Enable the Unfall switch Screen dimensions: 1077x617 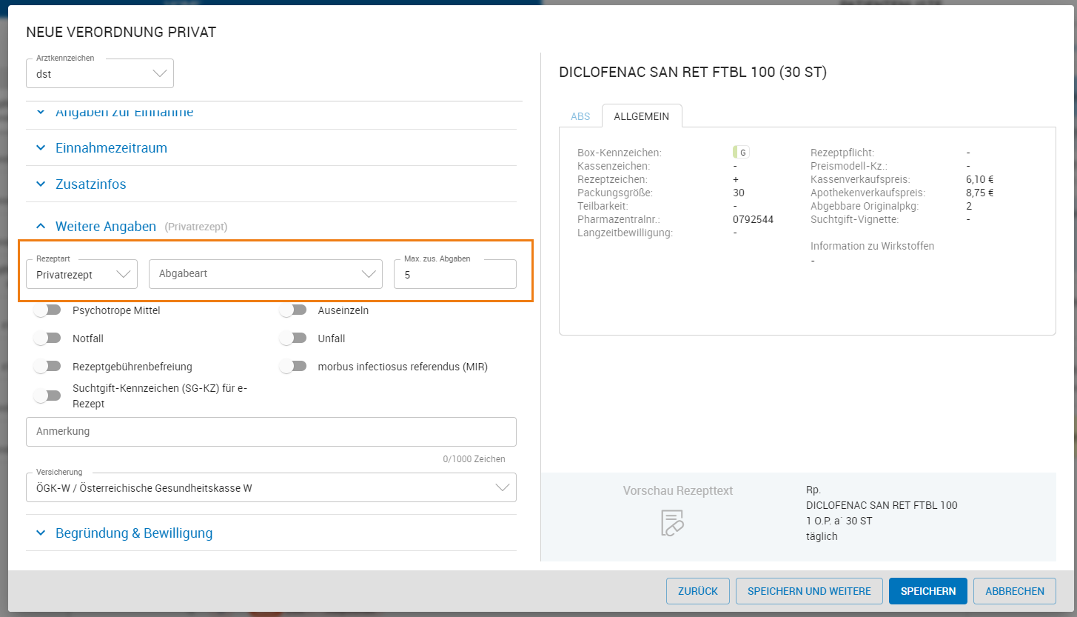(293, 338)
